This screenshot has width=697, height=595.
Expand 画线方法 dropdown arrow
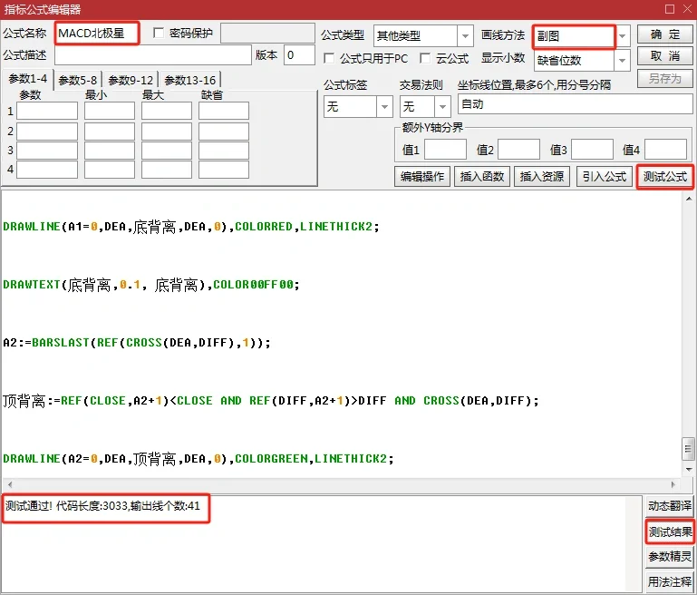pyautogui.click(x=623, y=36)
